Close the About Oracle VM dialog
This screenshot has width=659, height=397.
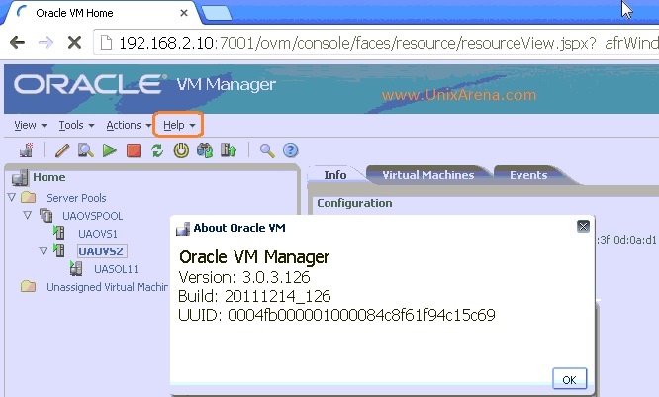tap(583, 227)
